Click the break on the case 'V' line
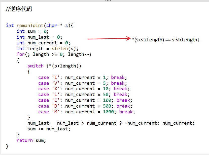This screenshot has width=209, height=155. [118, 83]
